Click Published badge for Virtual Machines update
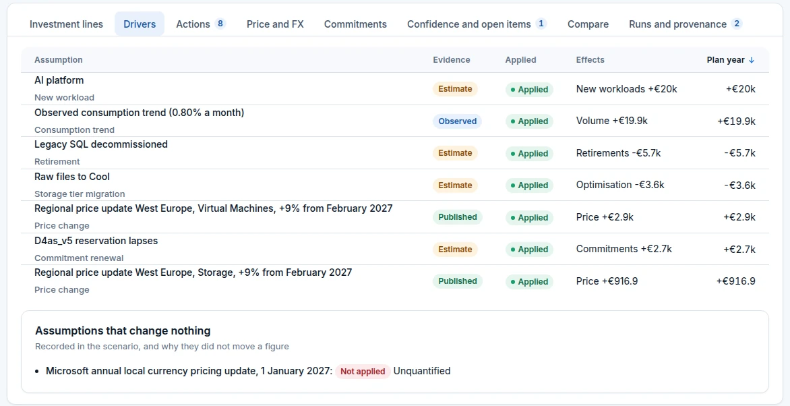The width and height of the screenshot is (790, 406). [458, 217]
